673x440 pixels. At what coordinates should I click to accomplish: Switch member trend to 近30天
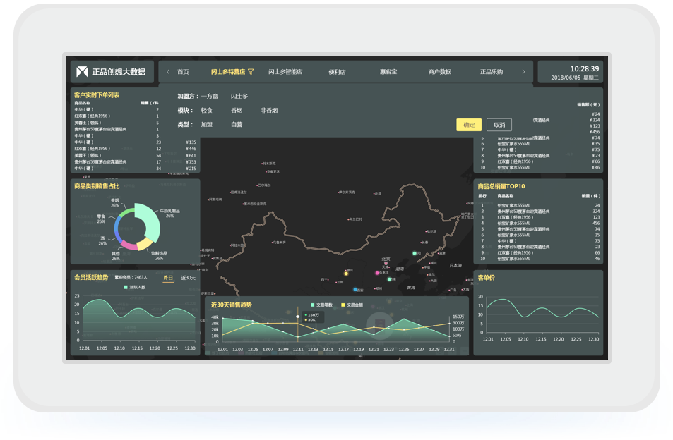[188, 278]
